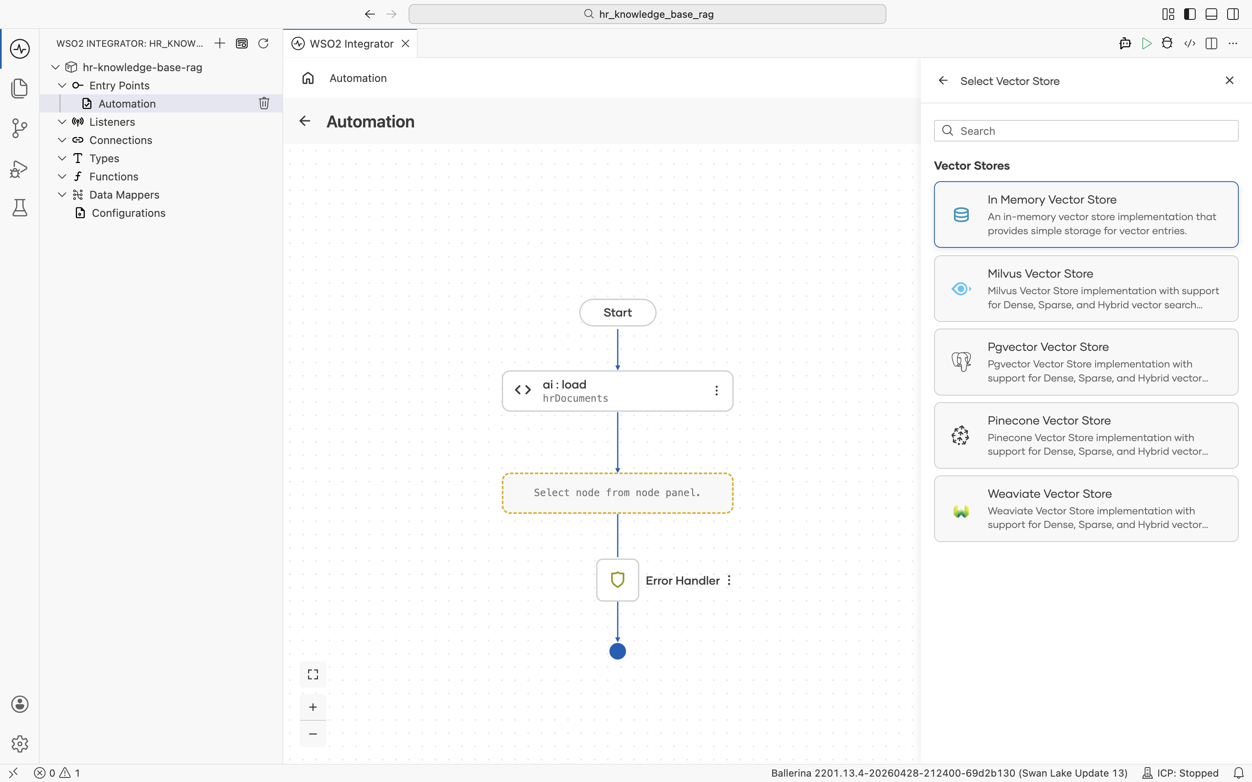Screen dimensions: 1252x782
Task: Zoom in on the flow diagram
Action: point(313,707)
